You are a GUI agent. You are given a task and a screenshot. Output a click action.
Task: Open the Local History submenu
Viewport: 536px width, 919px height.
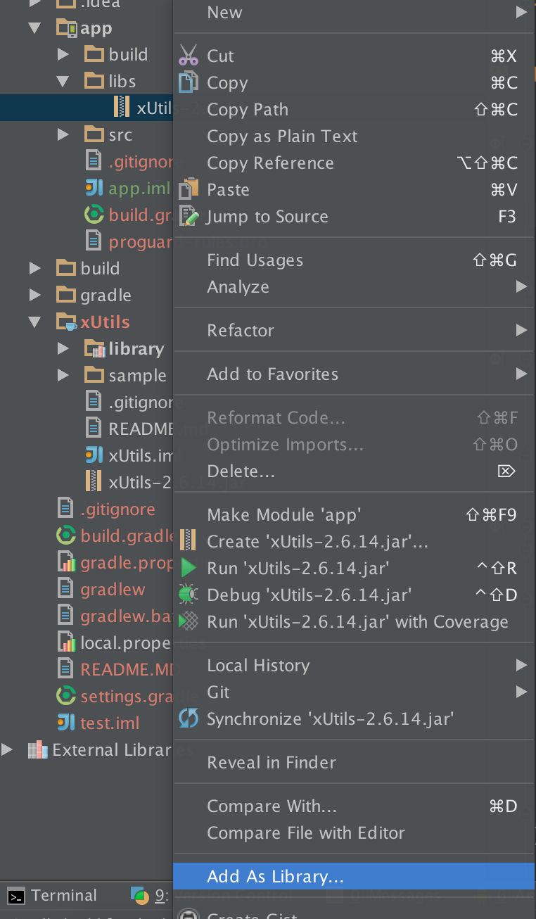click(355, 666)
